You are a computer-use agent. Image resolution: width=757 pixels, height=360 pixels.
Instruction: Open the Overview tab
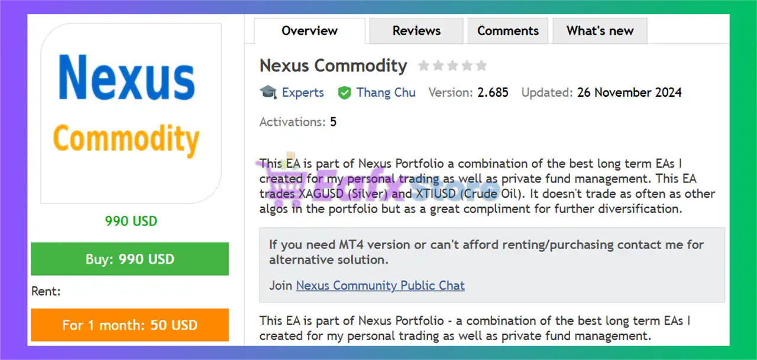click(309, 31)
